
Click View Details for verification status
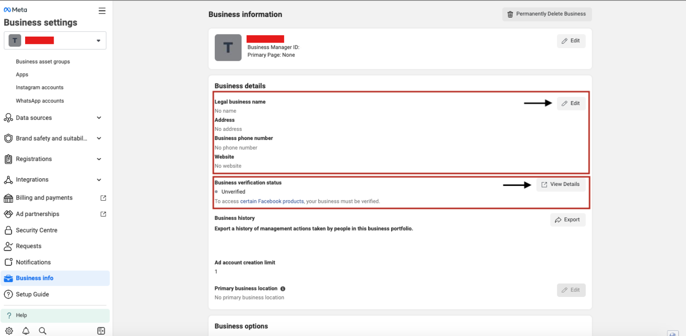click(560, 185)
